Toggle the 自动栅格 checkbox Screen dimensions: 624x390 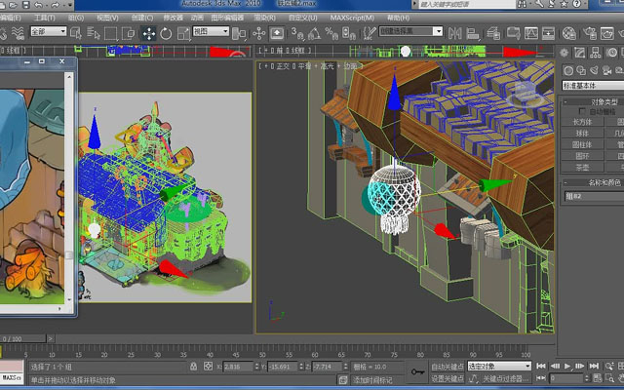582,111
